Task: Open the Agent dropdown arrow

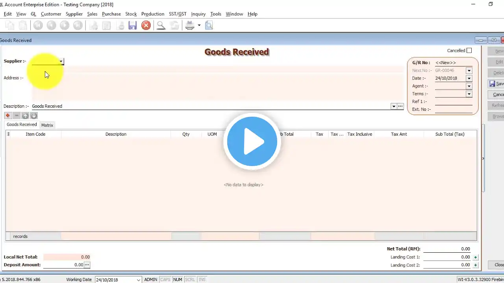Action: click(469, 86)
